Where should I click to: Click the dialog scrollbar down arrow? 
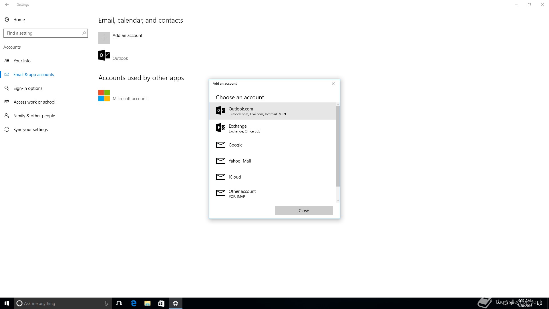[338, 201]
